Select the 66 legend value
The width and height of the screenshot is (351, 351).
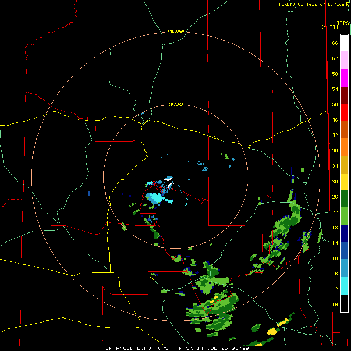pyautogui.click(x=335, y=43)
